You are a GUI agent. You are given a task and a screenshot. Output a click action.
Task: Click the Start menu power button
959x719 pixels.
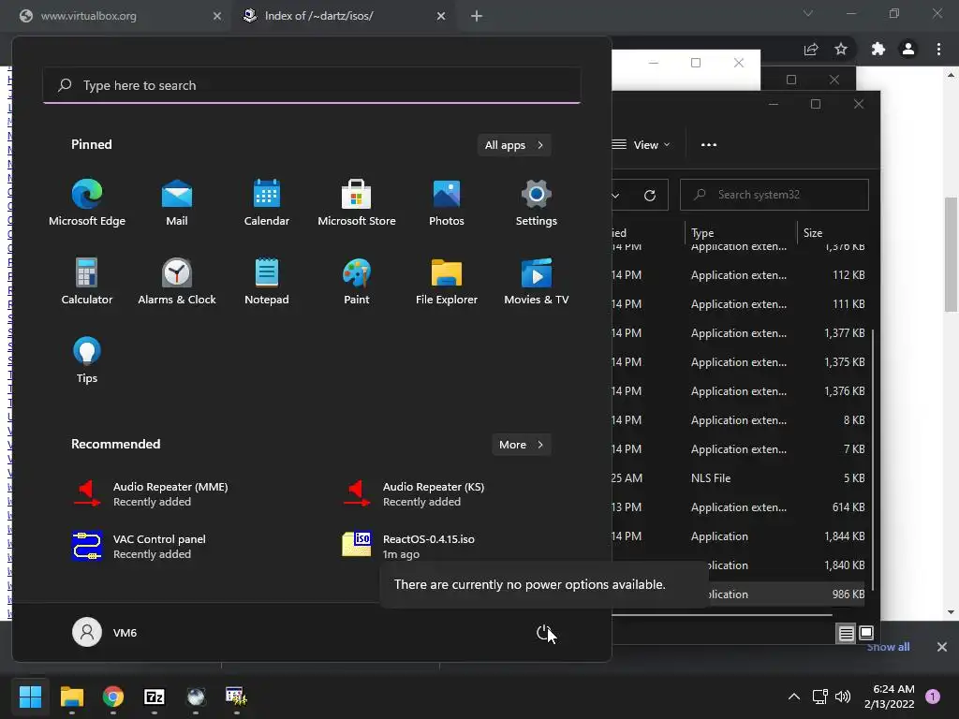(x=544, y=633)
